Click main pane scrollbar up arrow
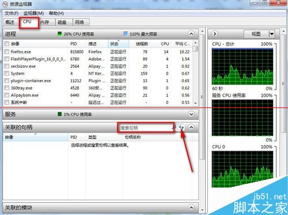This screenshot has width=288, height=215. pos(202,32)
